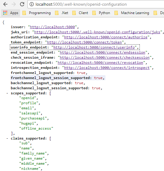Open the connect/userinfo endpoint link
Screen dimensions: 164x171
tap(94, 47)
